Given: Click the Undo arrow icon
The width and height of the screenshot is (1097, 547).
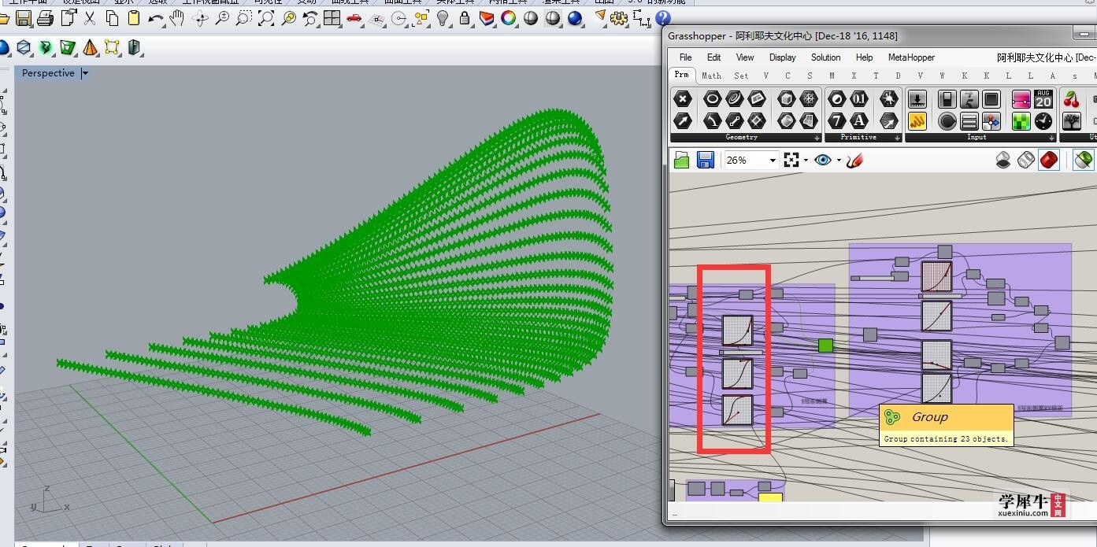Looking at the screenshot, I should 156,17.
